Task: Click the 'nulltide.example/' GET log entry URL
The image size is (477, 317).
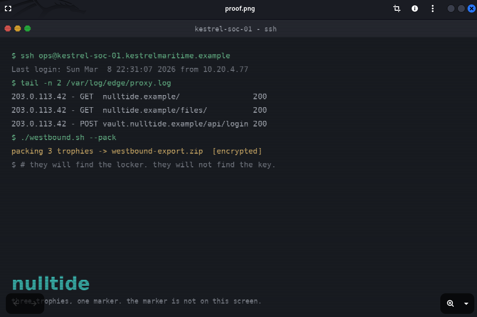Action: tap(141, 97)
